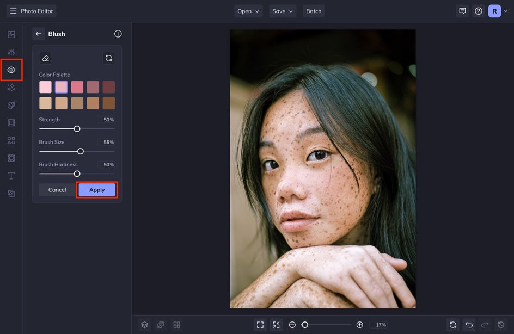Redo the last action

click(485, 325)
